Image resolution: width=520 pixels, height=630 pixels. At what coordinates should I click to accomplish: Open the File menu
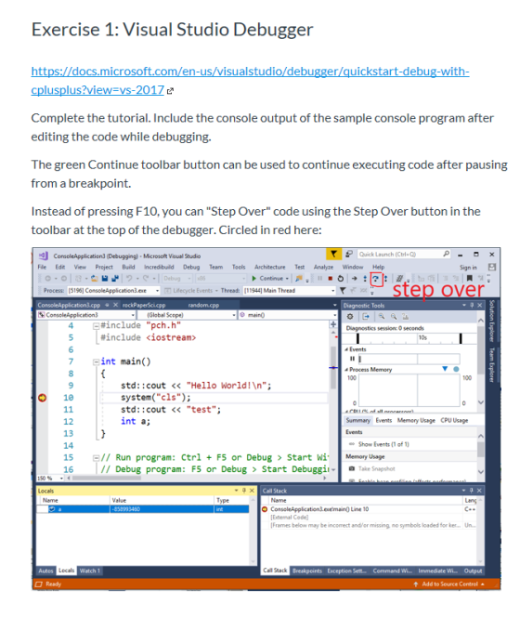[x=42, y=267]
